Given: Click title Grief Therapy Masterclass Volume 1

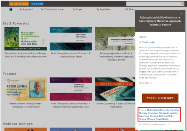Looking at the screenshot, I should pos(71,55).
